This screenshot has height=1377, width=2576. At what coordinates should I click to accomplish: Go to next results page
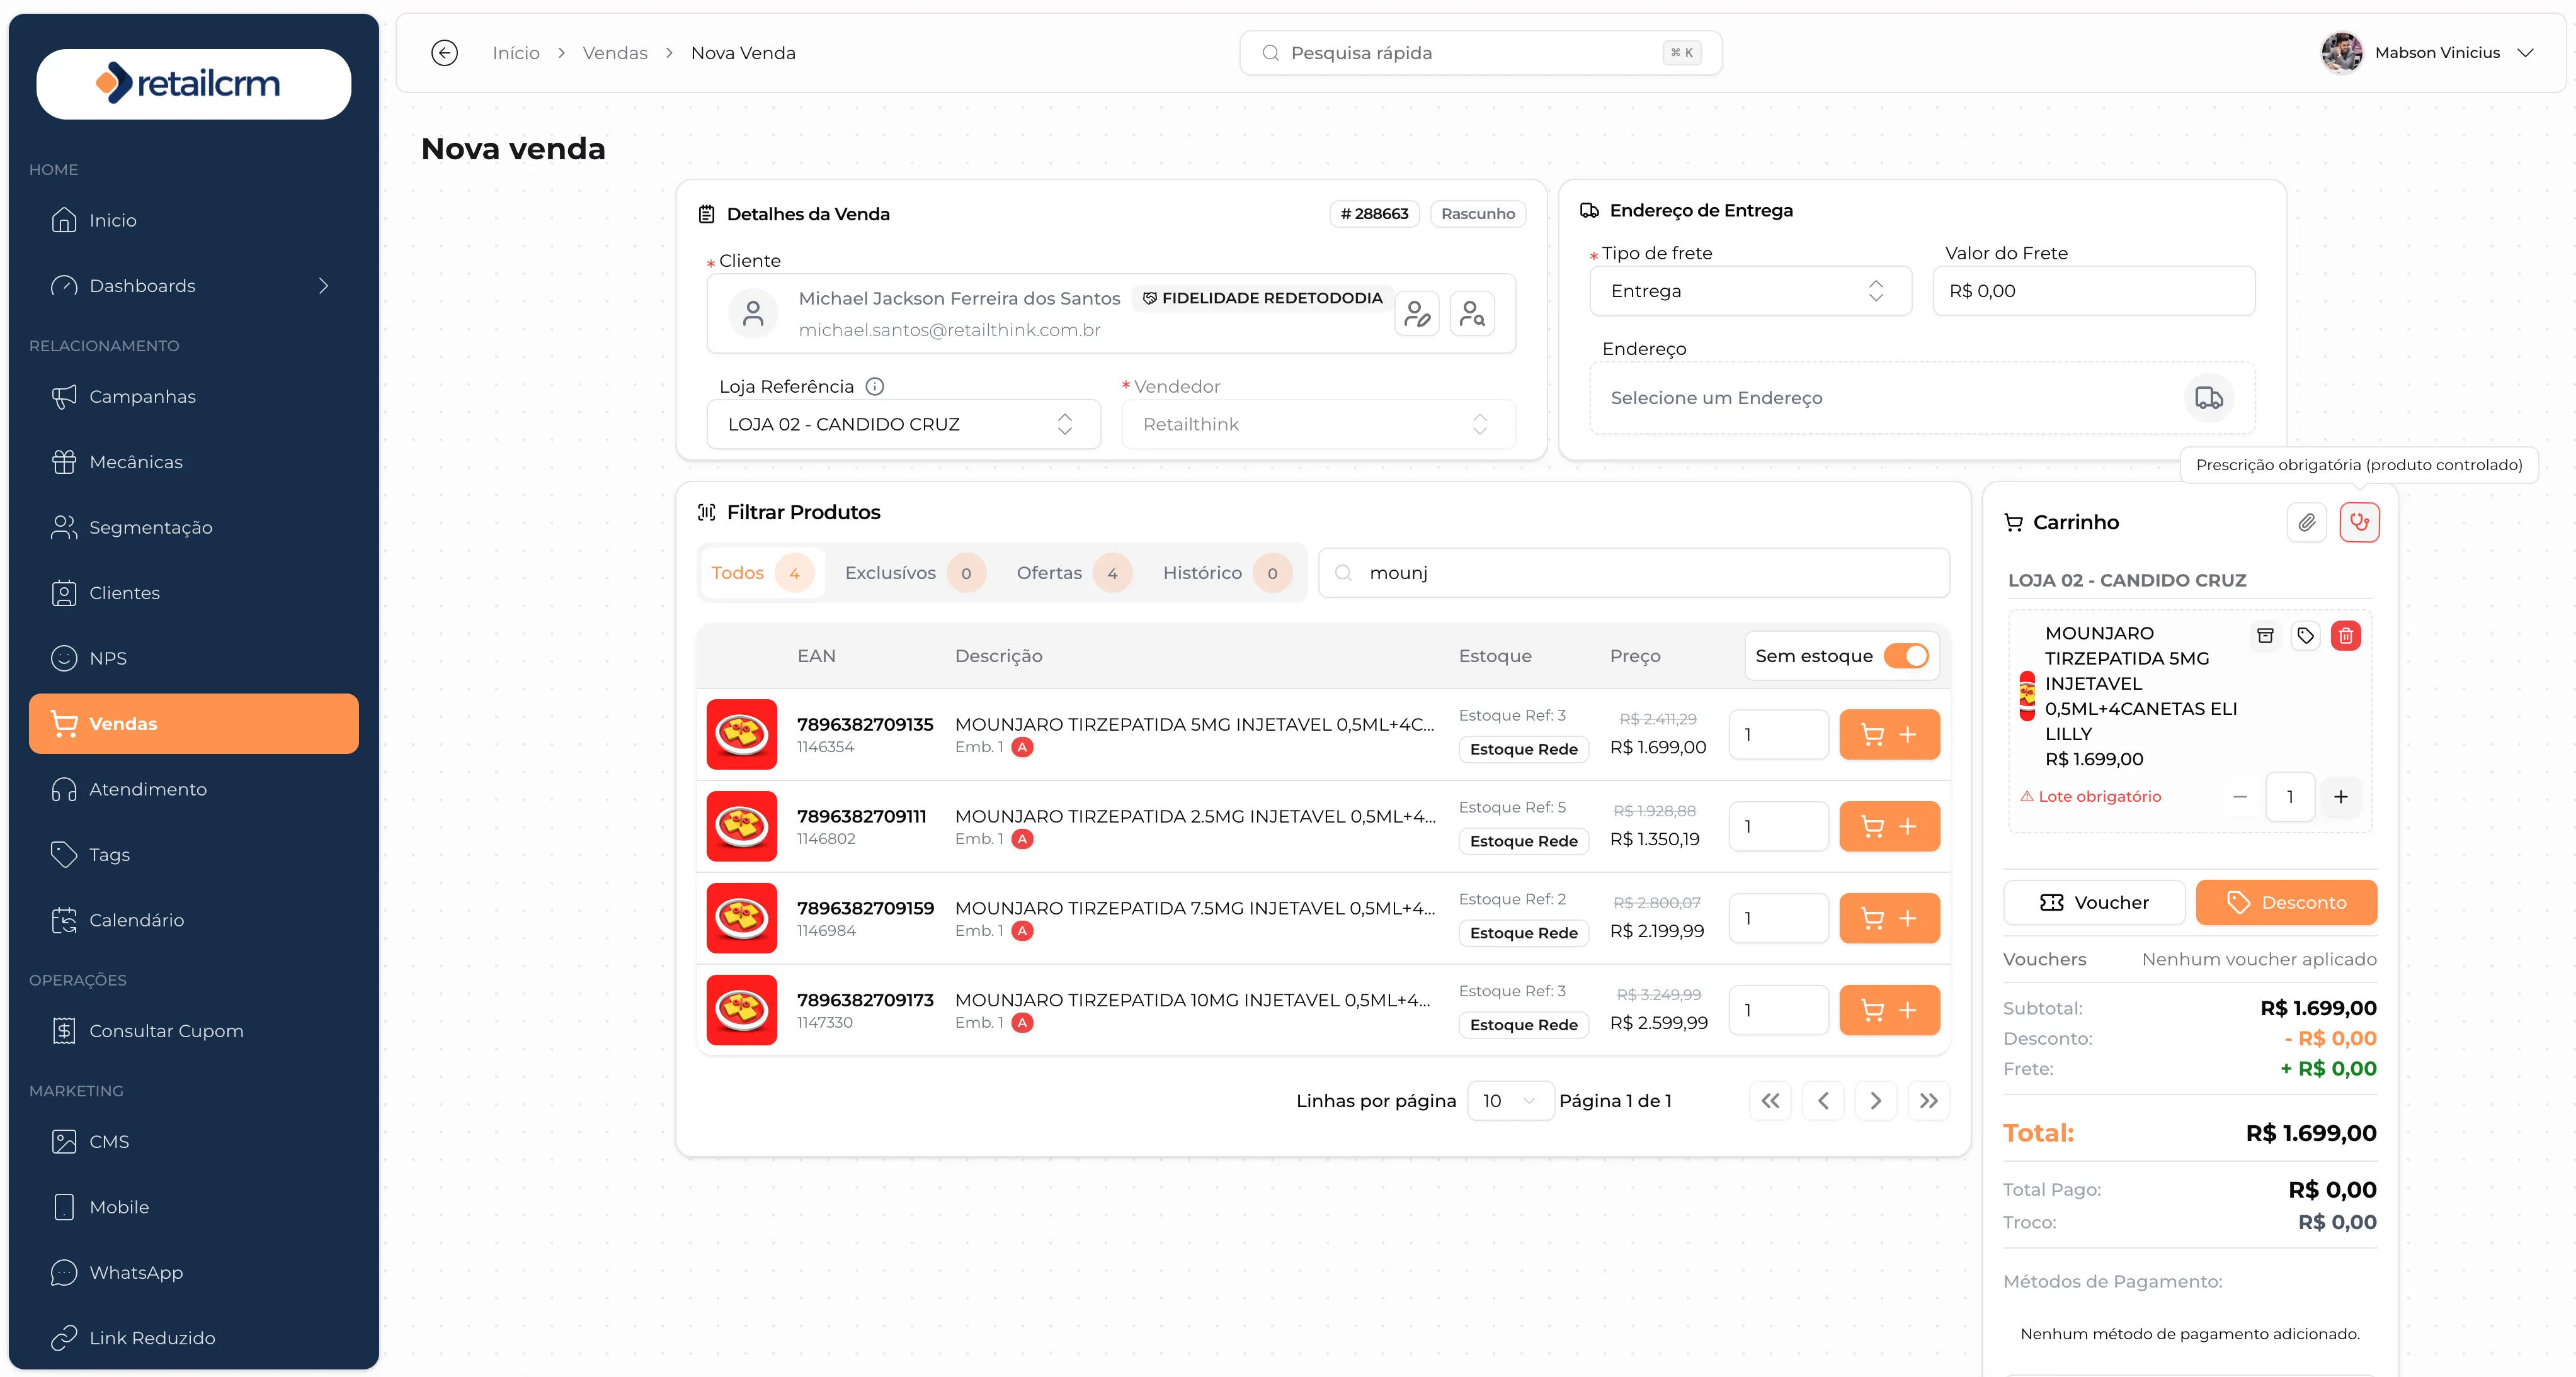(1876, 1101)
